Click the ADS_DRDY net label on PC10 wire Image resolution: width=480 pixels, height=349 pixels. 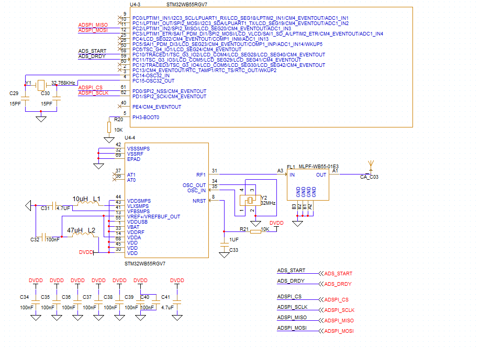coord(92,56)
